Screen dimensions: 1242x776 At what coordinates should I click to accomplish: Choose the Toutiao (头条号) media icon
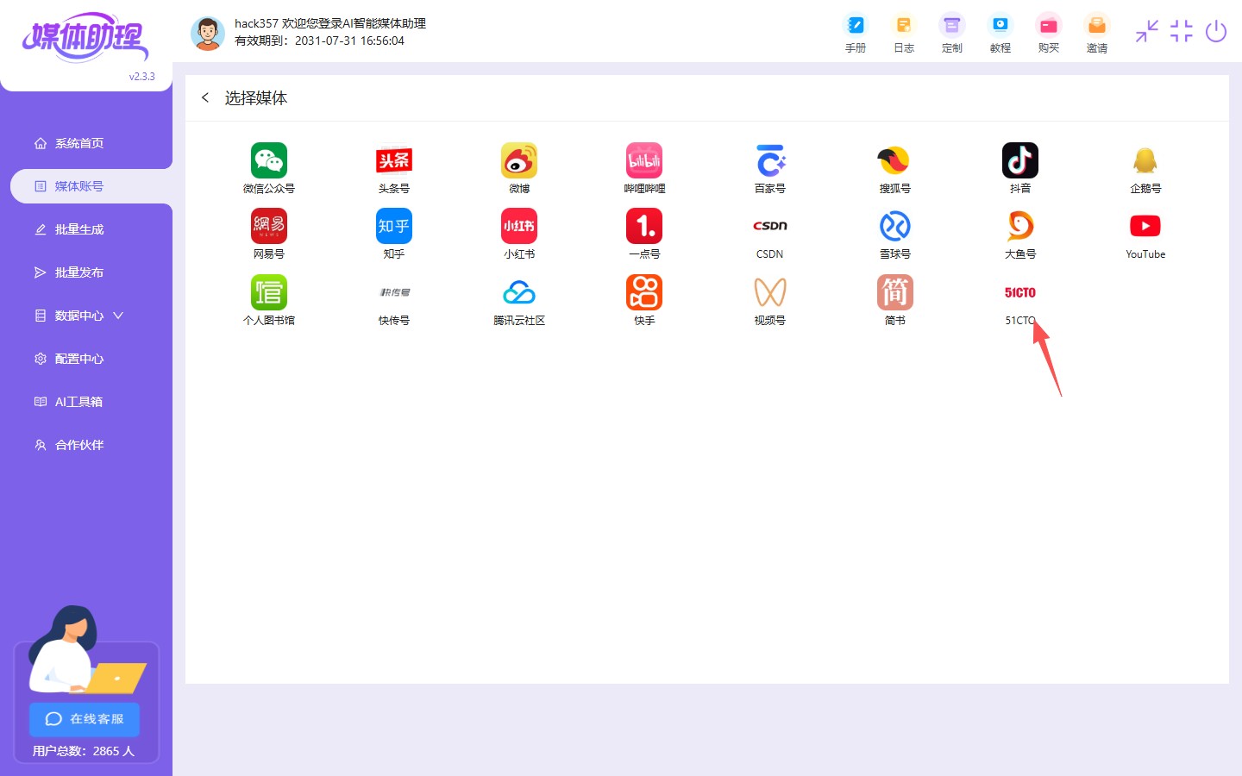393,161
